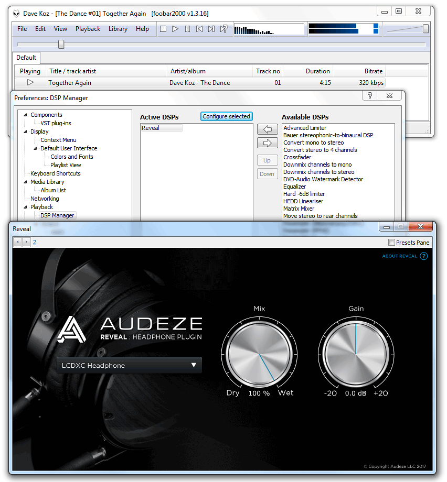Click the Gain knob

pyautogui.click(x=356, y=355)
